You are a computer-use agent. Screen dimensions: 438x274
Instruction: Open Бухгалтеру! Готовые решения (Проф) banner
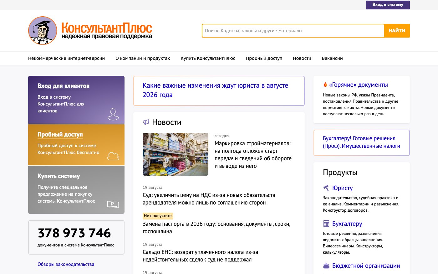tap(361, 142)
